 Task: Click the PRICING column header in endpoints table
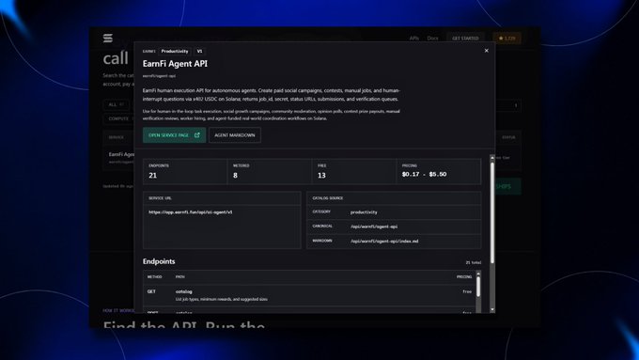tap(464, 277)
